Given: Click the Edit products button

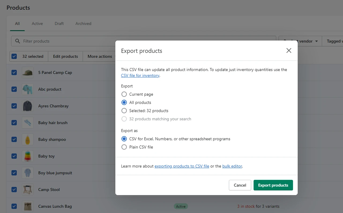Looking at the screenshot, I should [x=65, y=56].
